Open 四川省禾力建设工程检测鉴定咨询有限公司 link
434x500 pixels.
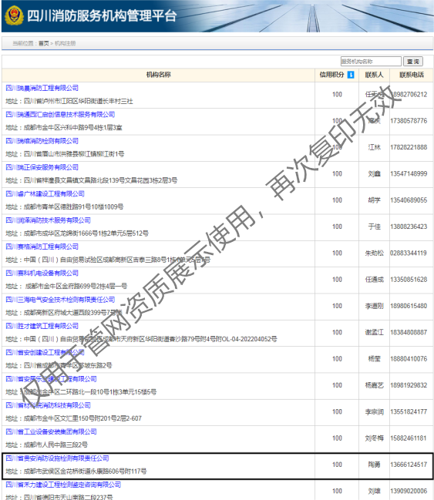click(x=63, y=485)
